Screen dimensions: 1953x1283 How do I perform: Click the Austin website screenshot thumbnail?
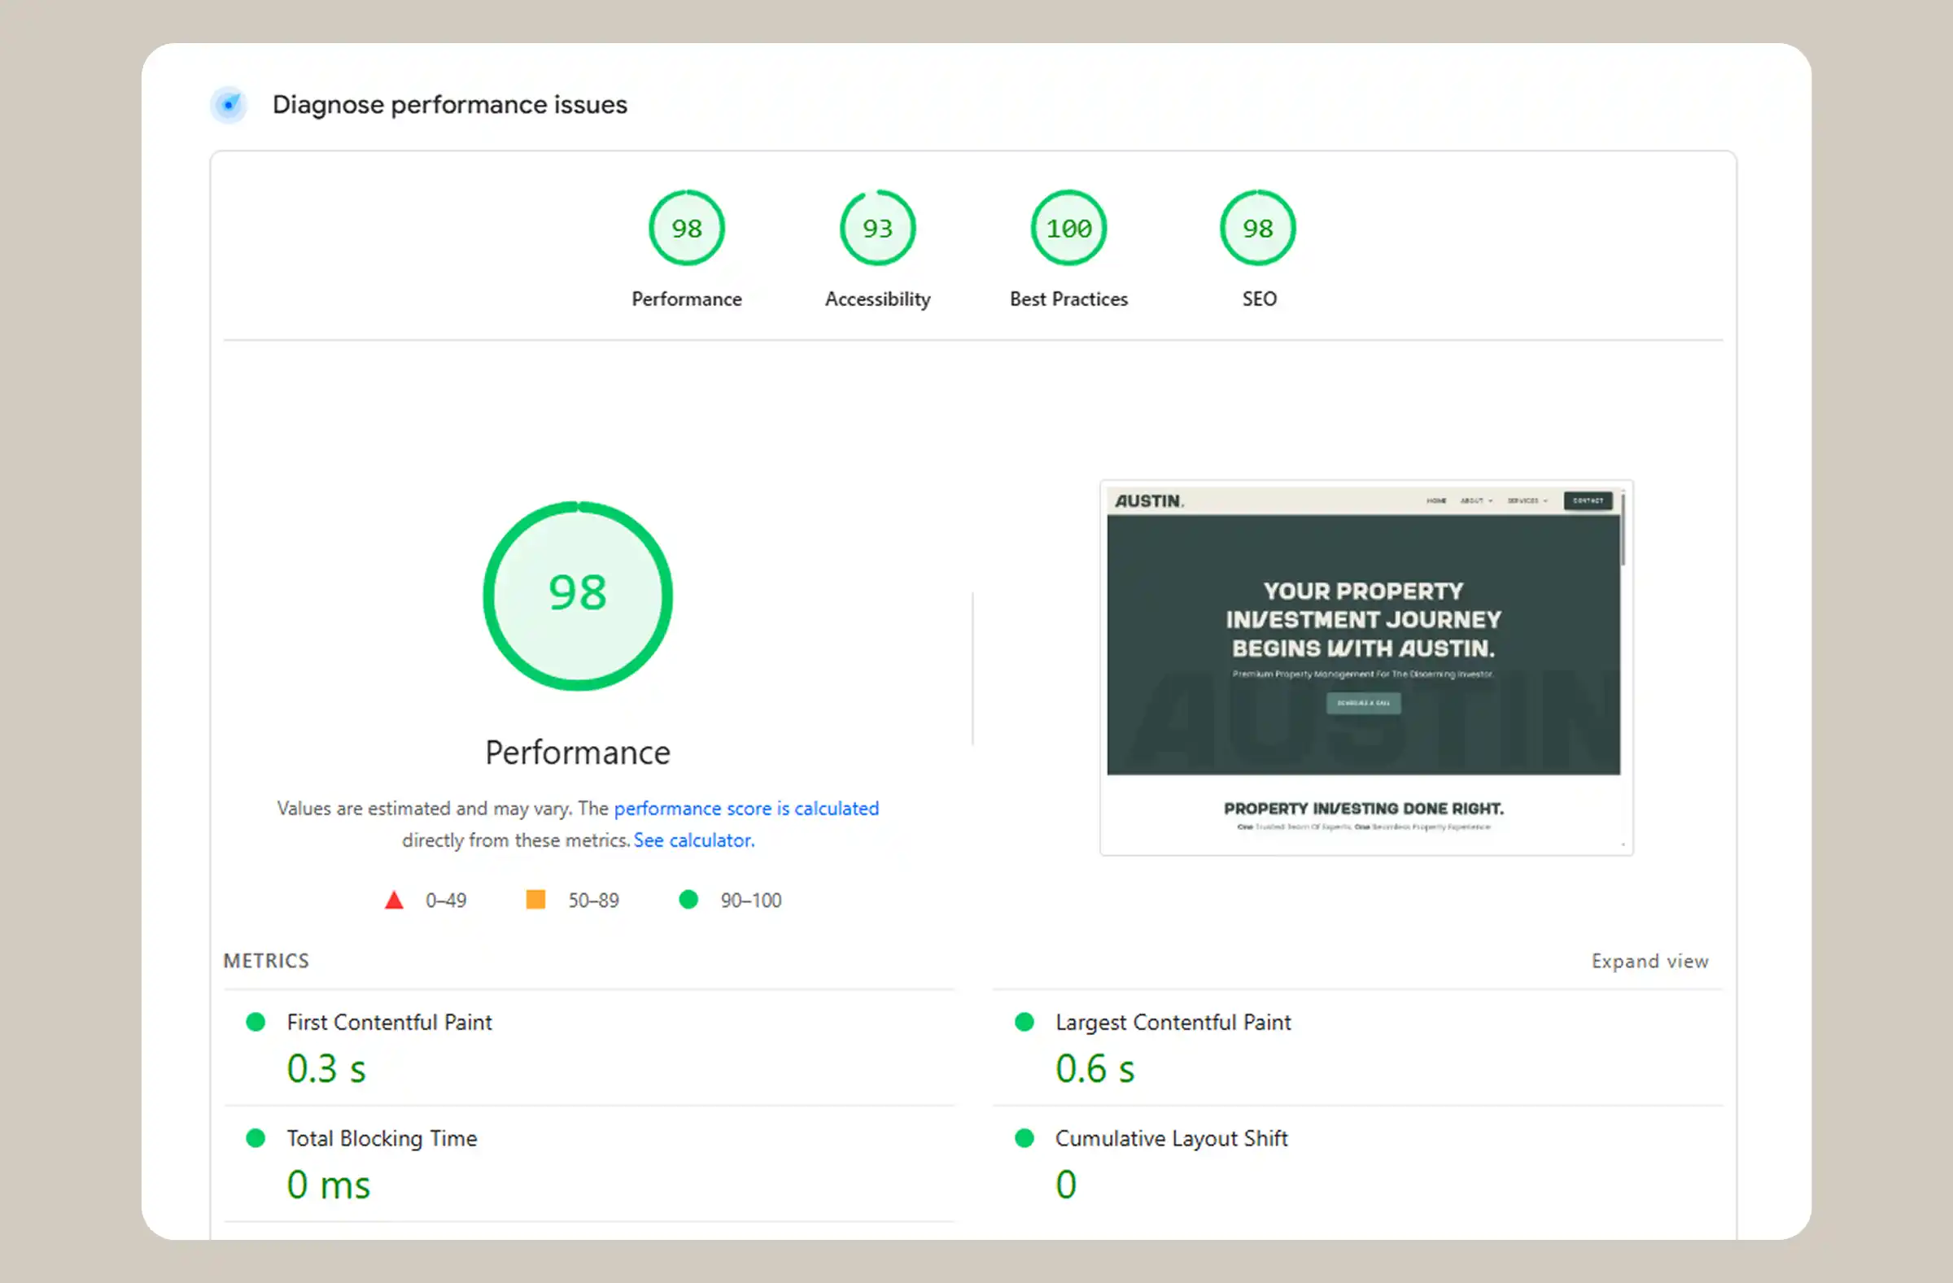1365,667
